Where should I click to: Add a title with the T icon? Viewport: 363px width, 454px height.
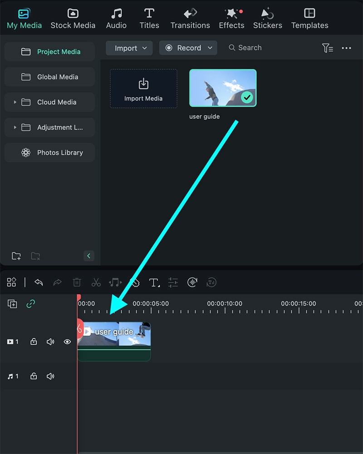point(154,282)
